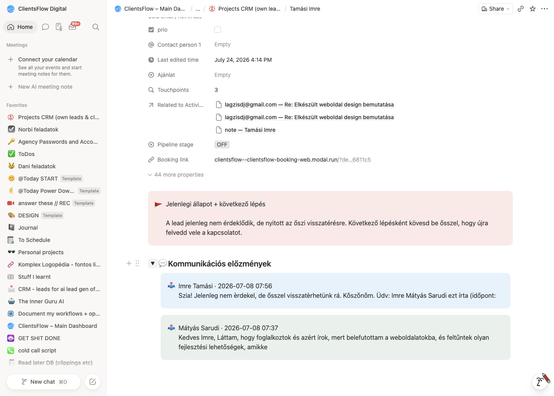The height and width of the screenshot is (396, 554).
Task: Expand the breadcrumb ellipsis
Action: click(x=198, y=9)
